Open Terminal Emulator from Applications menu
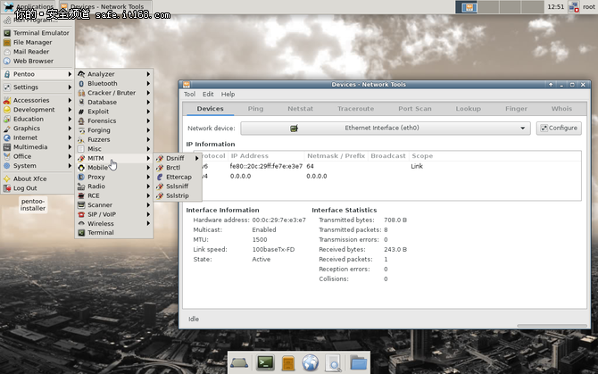598x374 pixels. point(39,32)
